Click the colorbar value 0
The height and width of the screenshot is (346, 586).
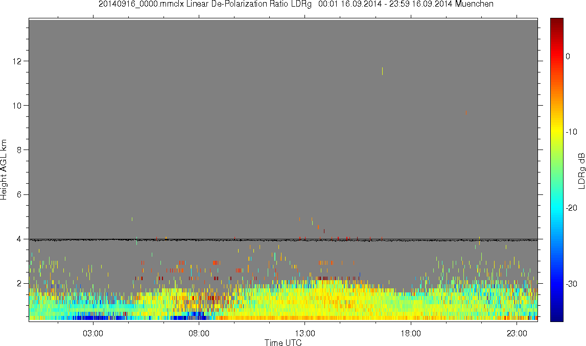[568, 56]
